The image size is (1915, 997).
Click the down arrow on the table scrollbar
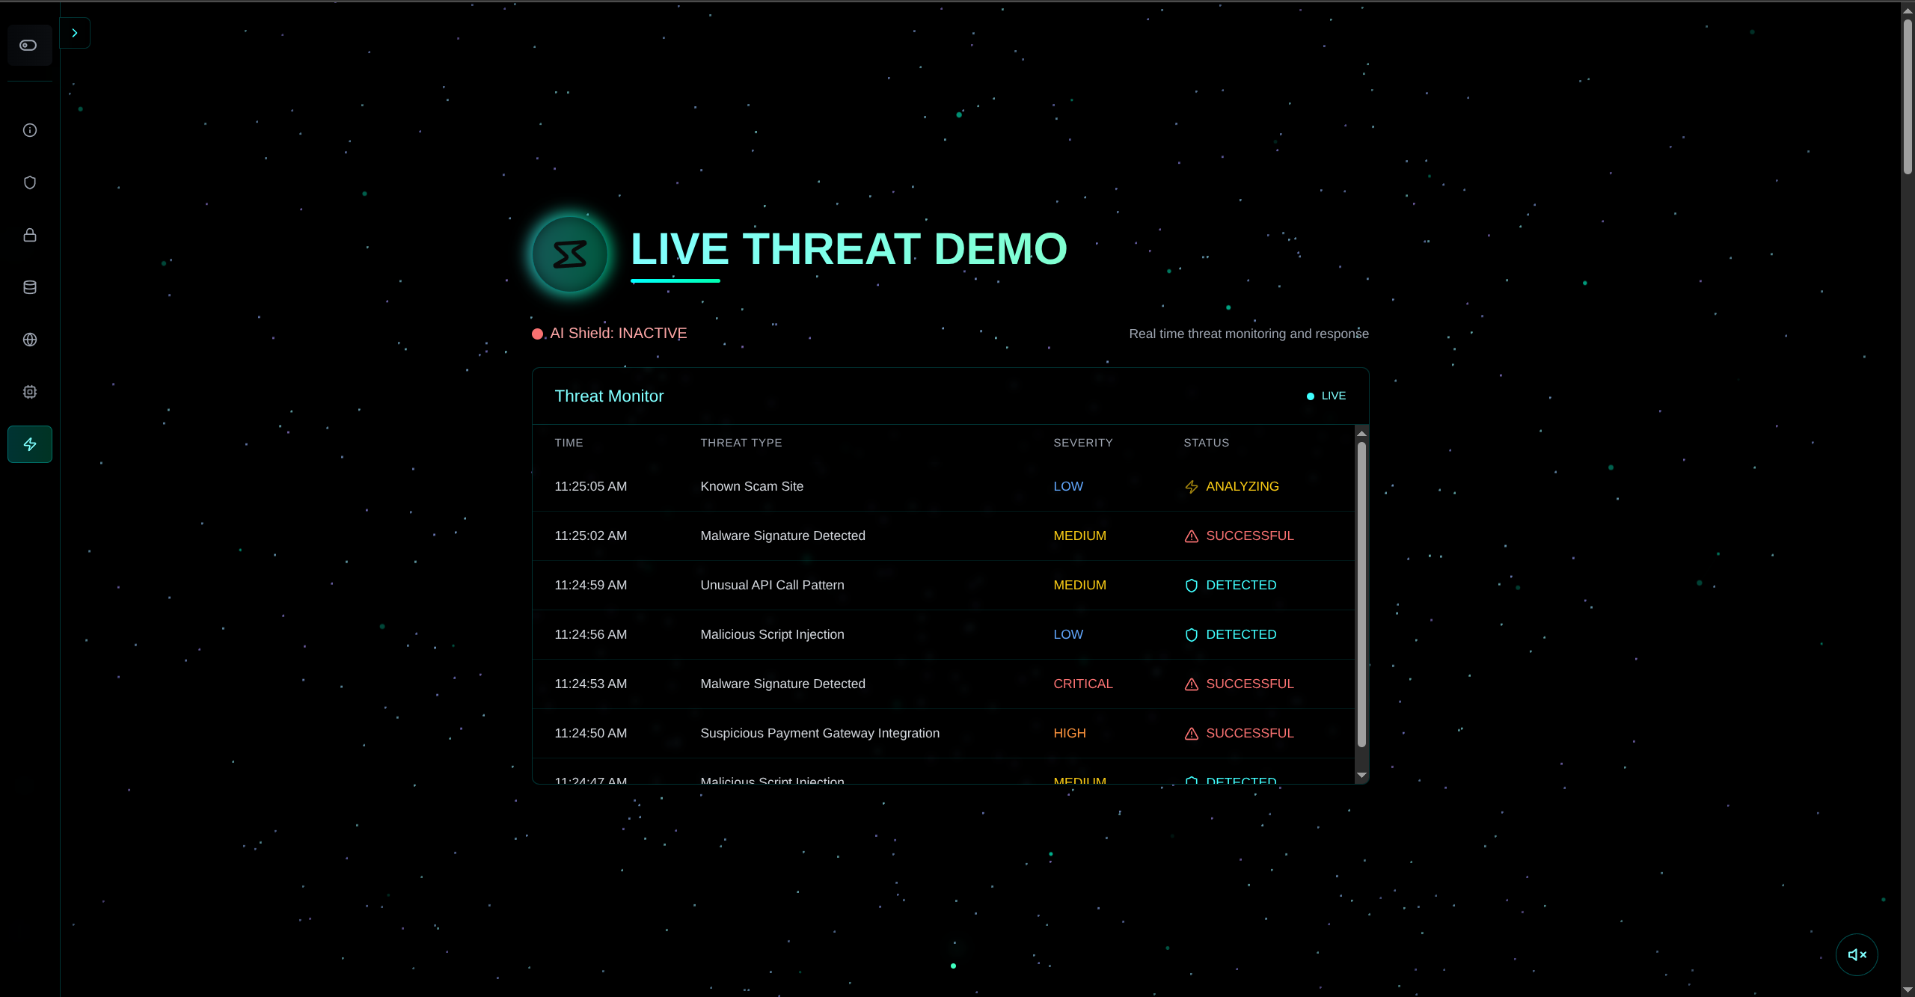click(1361, 776)
